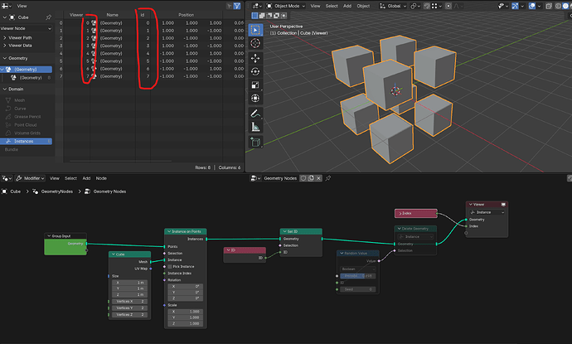Collapse the Domain panel
572x344 pixels.
pyautogui.click(x=13, y=89)
